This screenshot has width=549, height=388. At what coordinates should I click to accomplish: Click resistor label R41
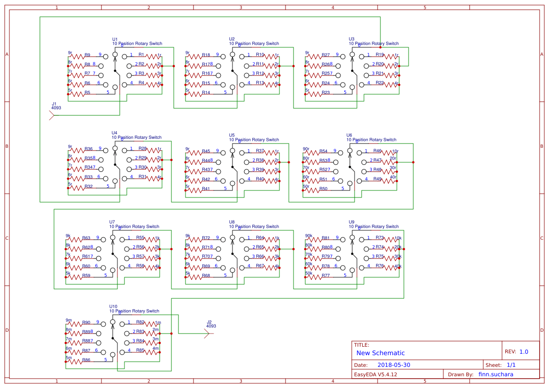pos(206,189)
